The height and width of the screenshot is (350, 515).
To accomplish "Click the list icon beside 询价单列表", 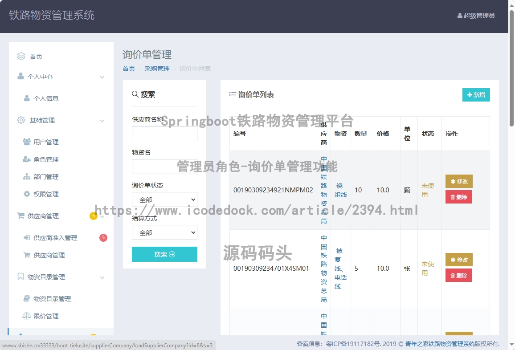I will coord(233,94).
